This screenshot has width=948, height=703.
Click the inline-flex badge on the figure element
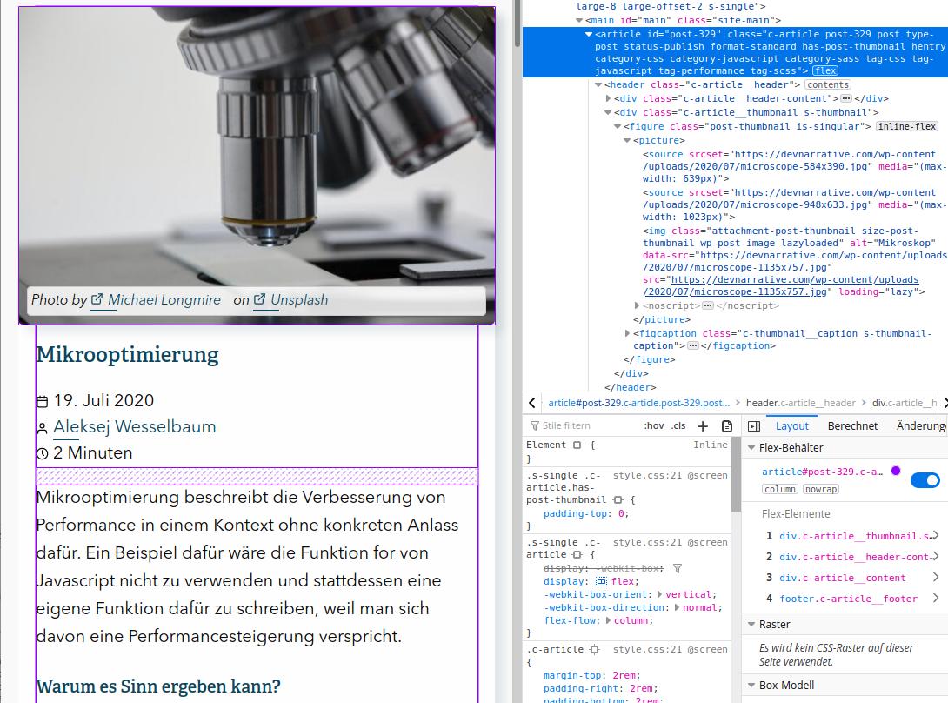tap(907, 126)
